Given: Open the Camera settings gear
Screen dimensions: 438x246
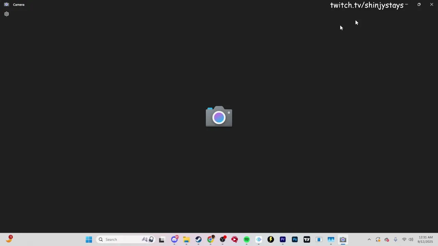Looking at the screenshot, I should coord(7,14).
